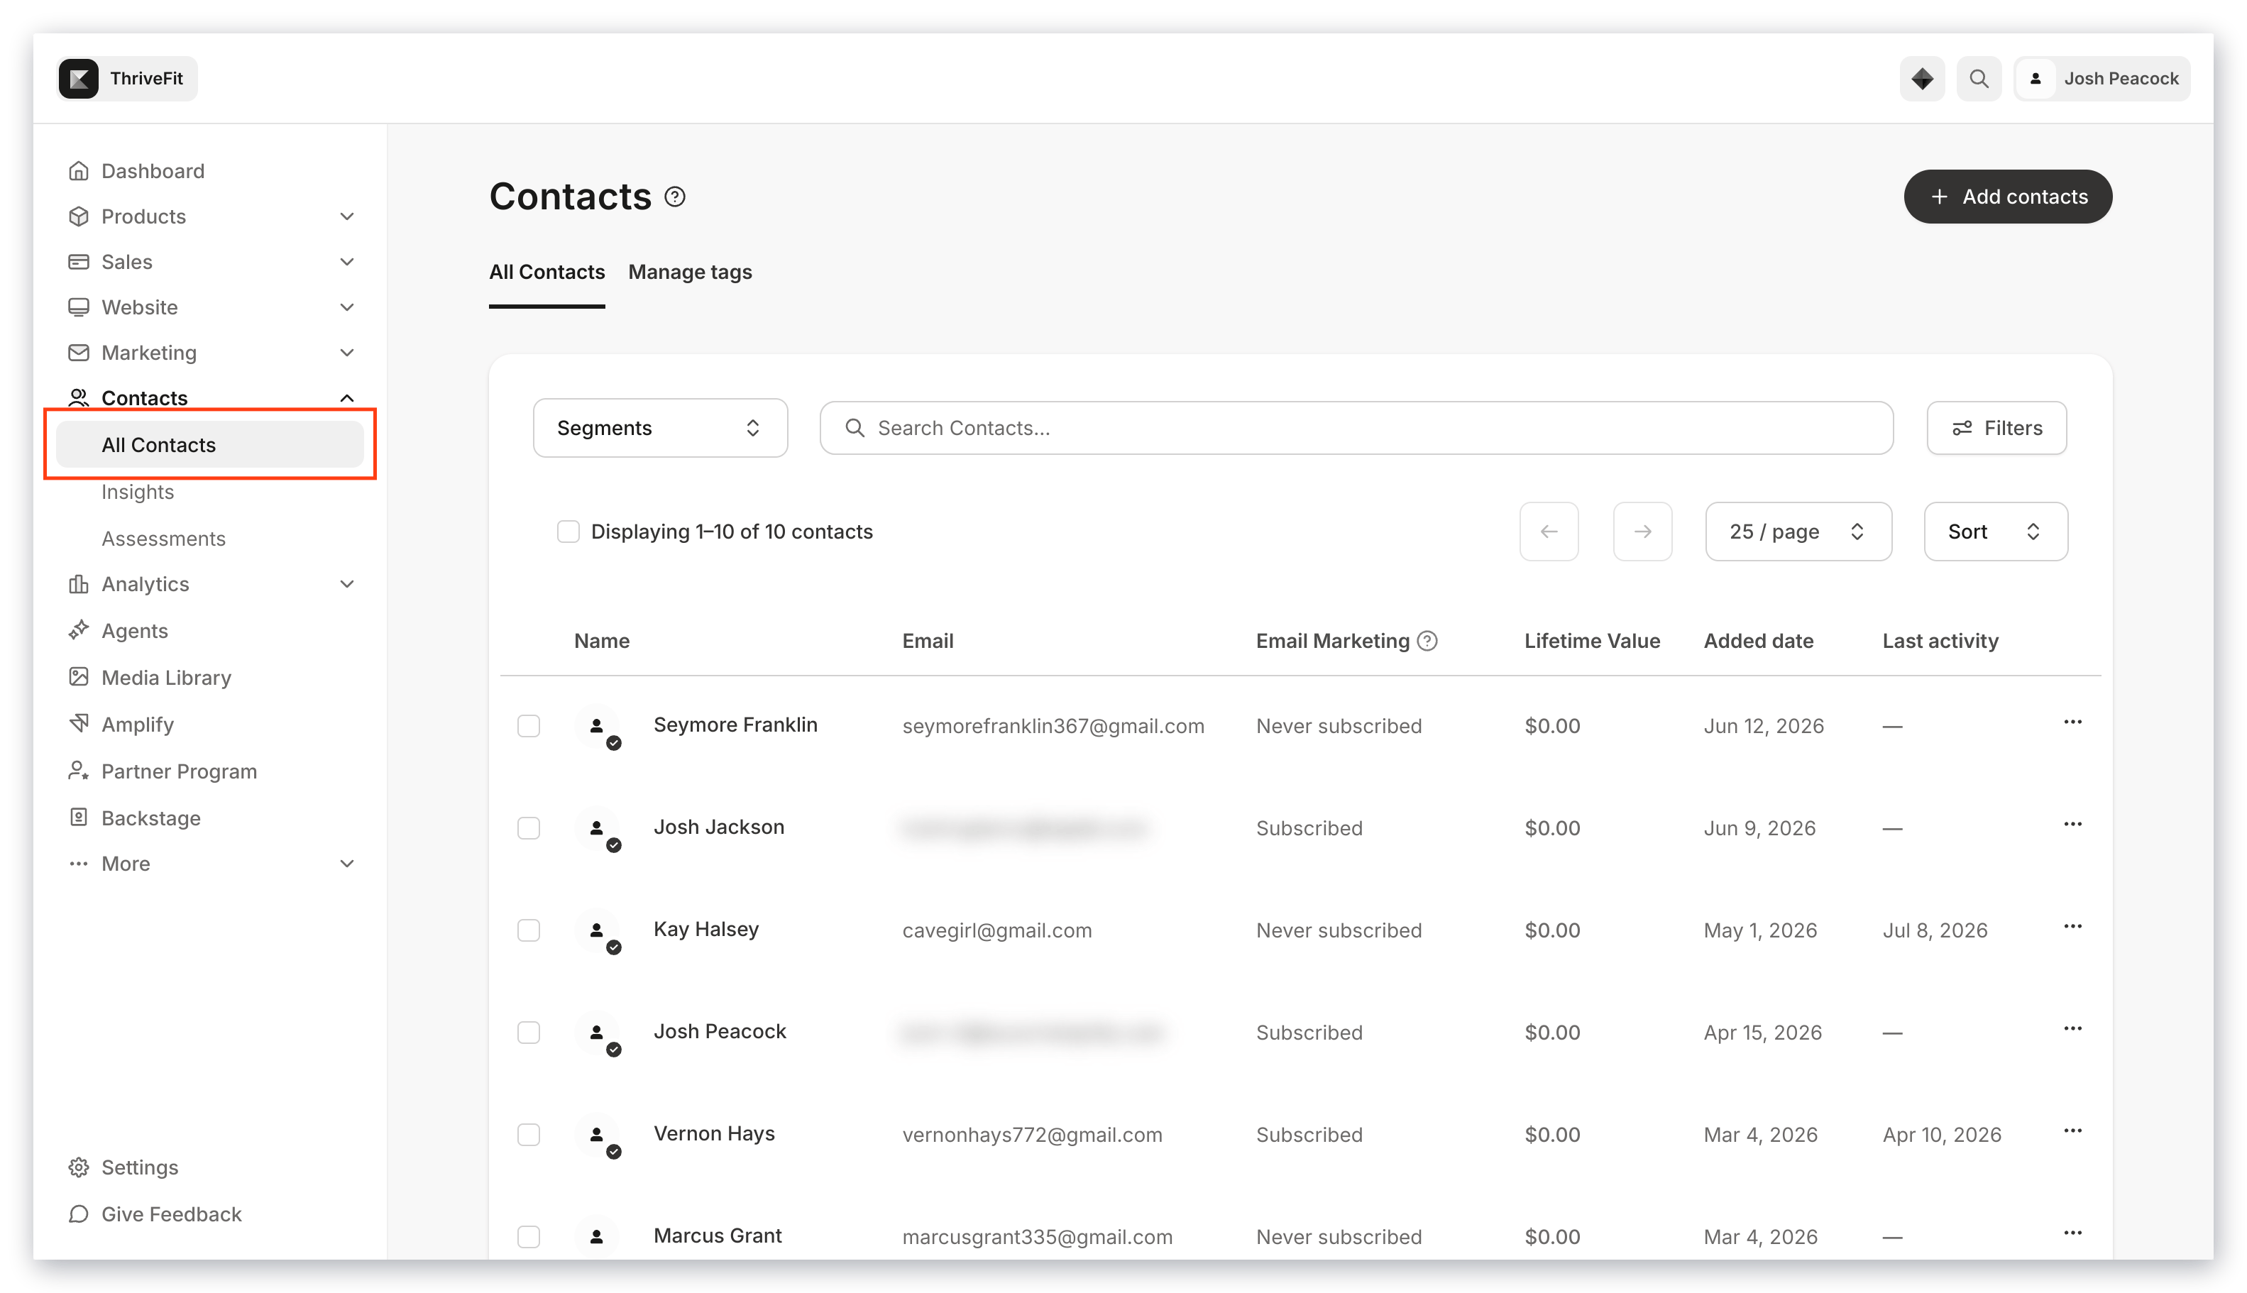Click the Contacts people icon
2247x1293 pixels.
click(x=79, y=398)
